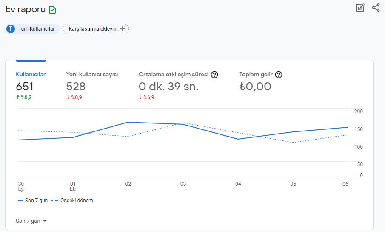Click the green verified report icon
Image resolution: width=385 pixels, height=232 pixels.
pos(52,10)
